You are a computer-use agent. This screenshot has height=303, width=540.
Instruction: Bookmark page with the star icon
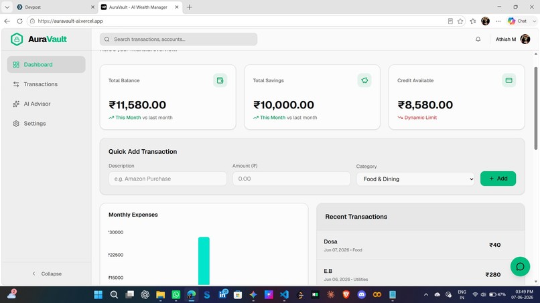pos(460,21)
